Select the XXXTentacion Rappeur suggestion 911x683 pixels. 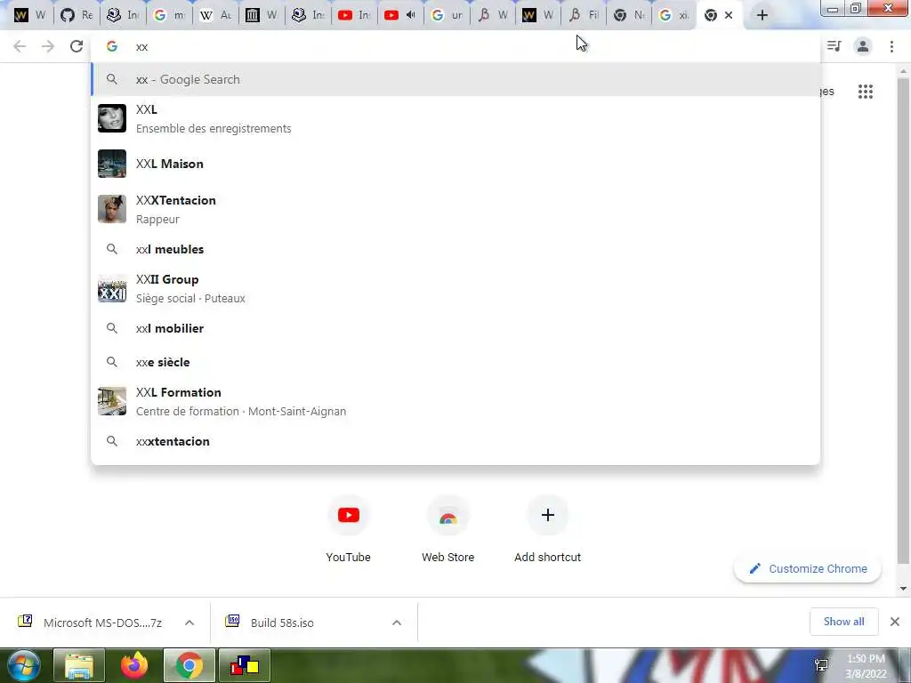[455, 209]
